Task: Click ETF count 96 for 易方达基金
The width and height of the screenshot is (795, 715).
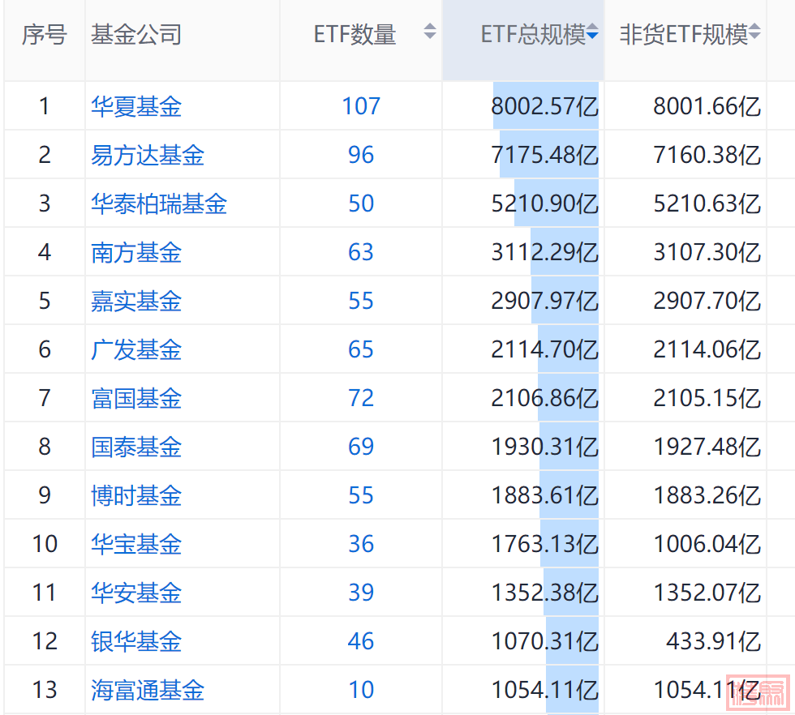Action: click(361, 155)
